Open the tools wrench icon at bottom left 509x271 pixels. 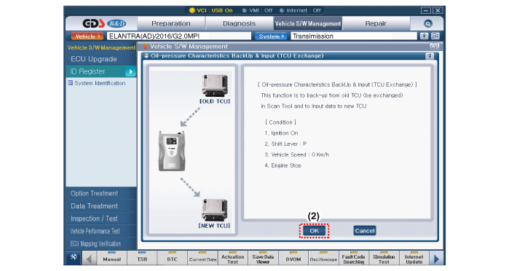(x=74, y=257)
